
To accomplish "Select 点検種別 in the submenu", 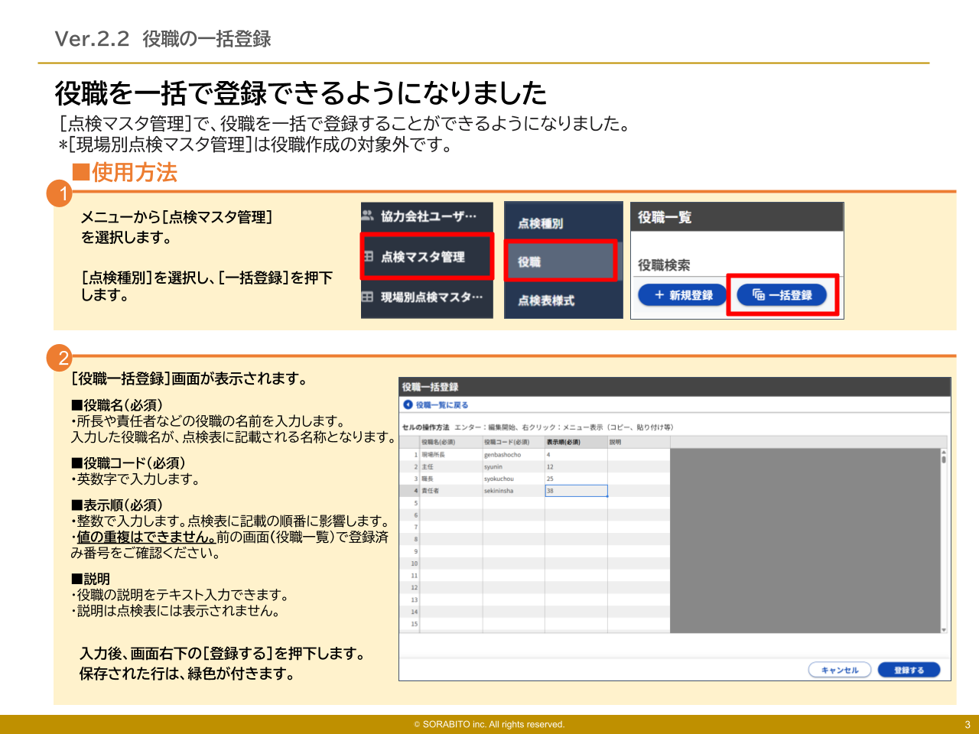I will (x=540, y=223).
